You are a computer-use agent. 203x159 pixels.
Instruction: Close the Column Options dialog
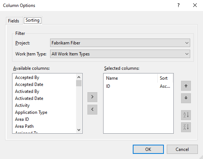pos(195,6)
